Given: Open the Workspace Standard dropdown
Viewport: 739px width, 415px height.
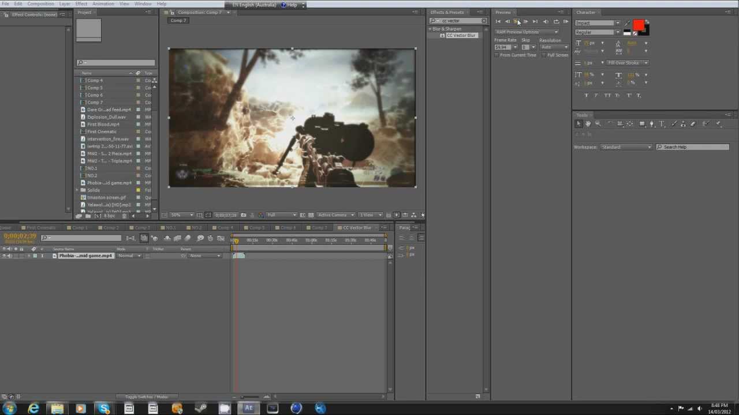Looking at the screenshot, I should click(x=626, y=147).
